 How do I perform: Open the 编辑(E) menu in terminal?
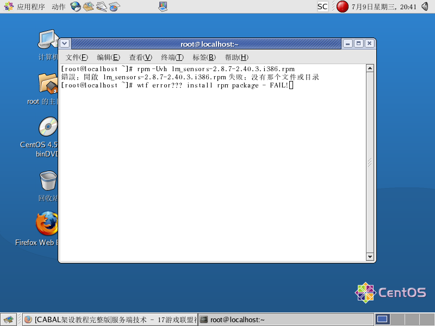pos(108,58)
